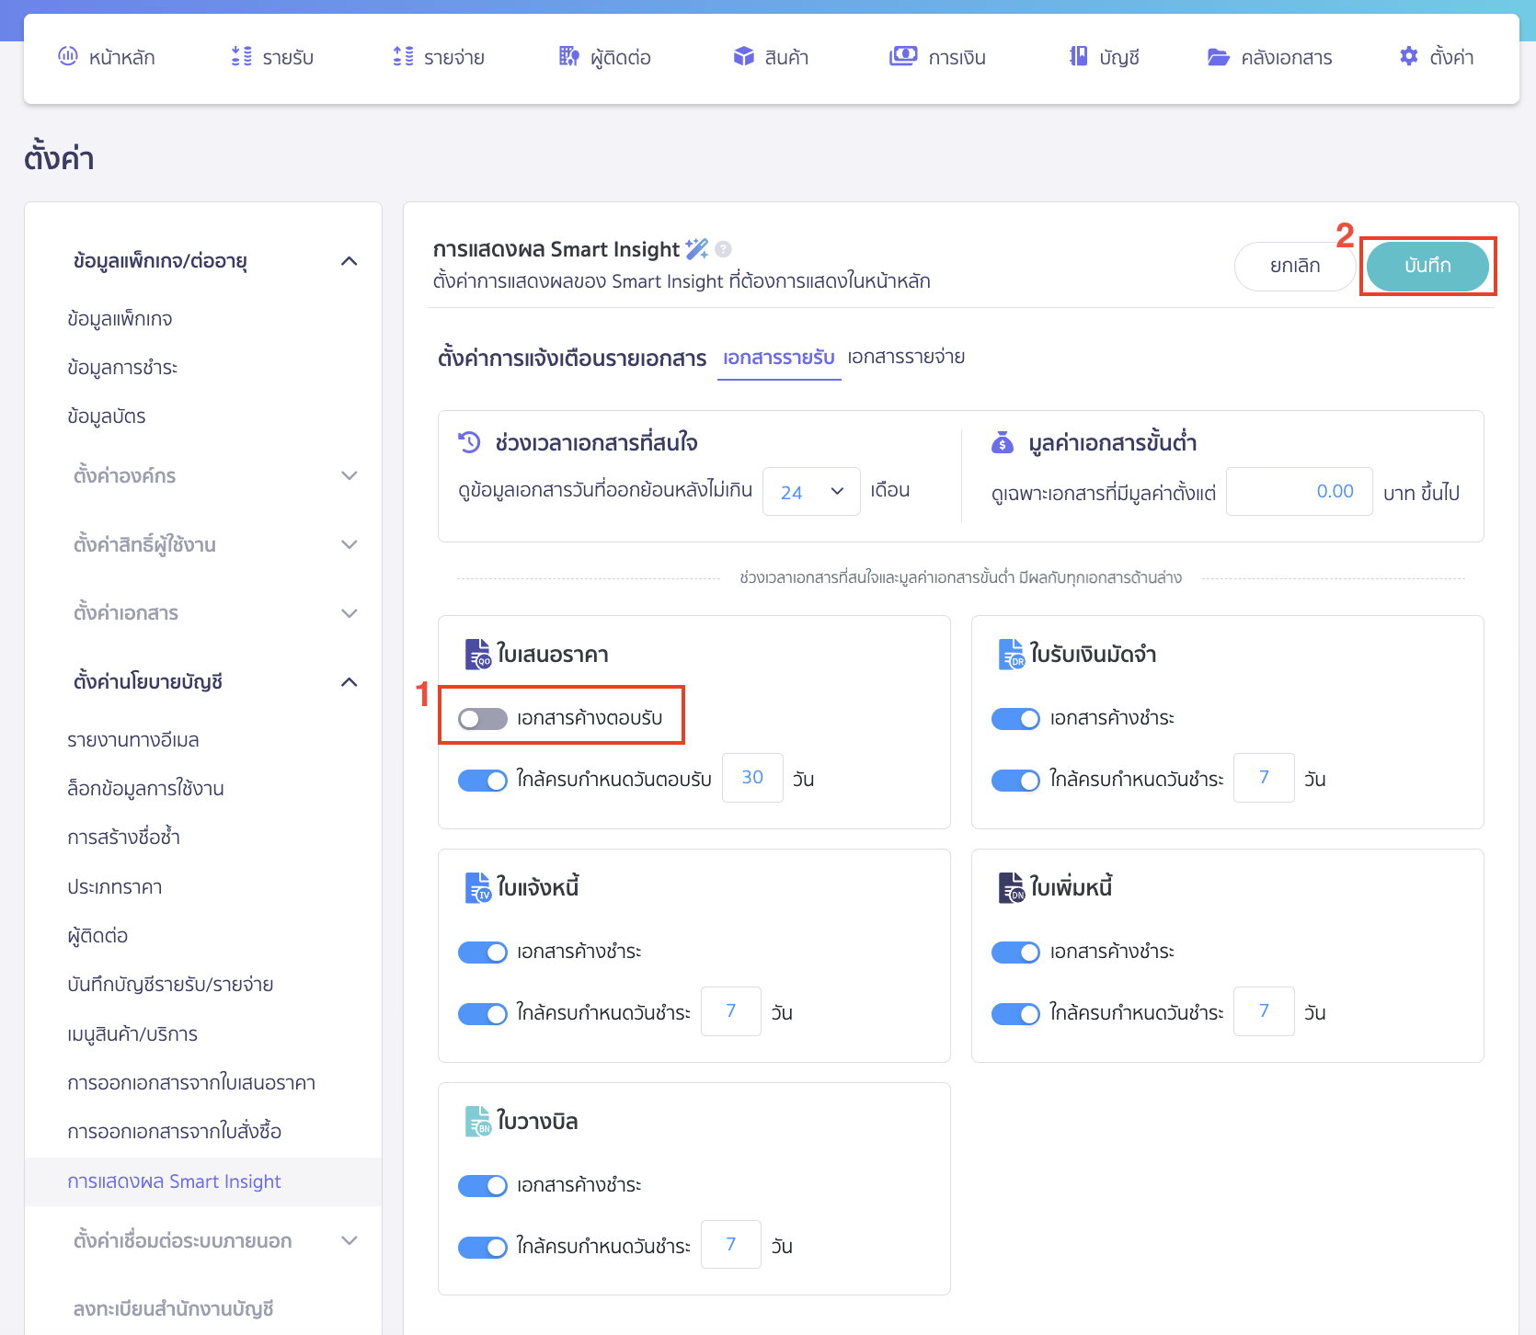Image resolution: width=1536 pixels, height=1335 pixels.
Task: Open the บัญชี accounts icon
Action: click(1077, 56)
